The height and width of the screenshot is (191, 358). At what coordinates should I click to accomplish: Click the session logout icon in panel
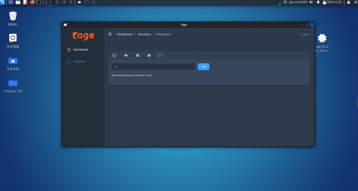click(356, 2)
